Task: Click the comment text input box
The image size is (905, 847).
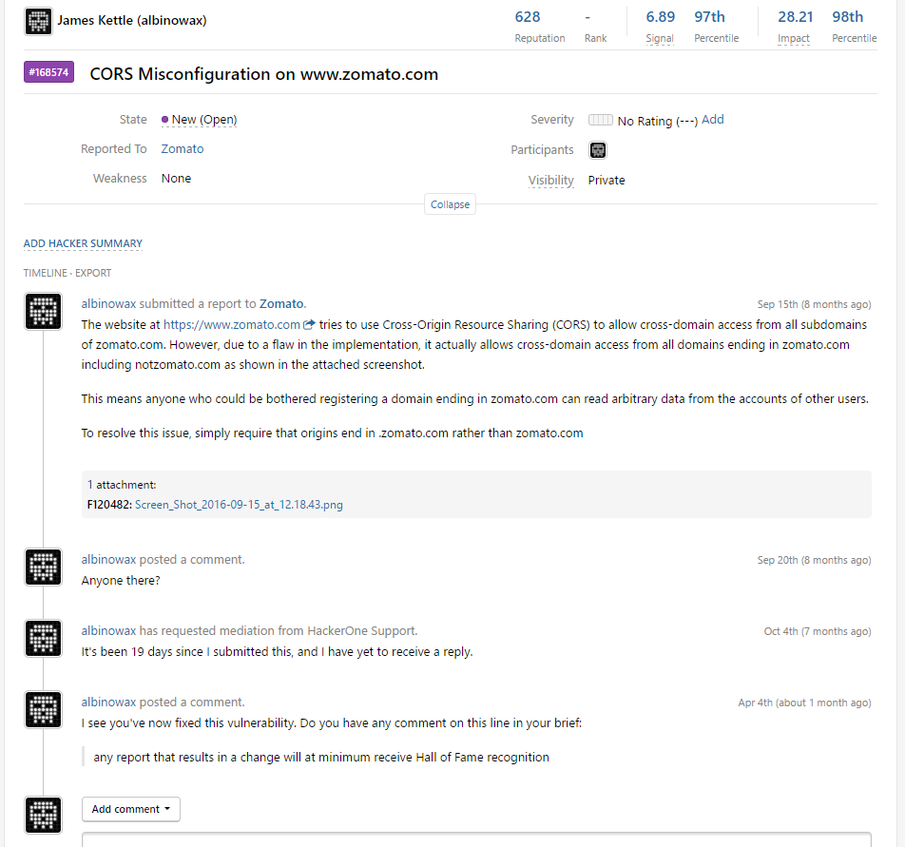Action: 476,839
